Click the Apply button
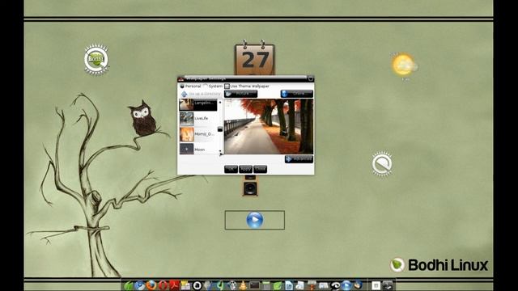Viewport: 518px width, 291px height. (x=245, y=169)
